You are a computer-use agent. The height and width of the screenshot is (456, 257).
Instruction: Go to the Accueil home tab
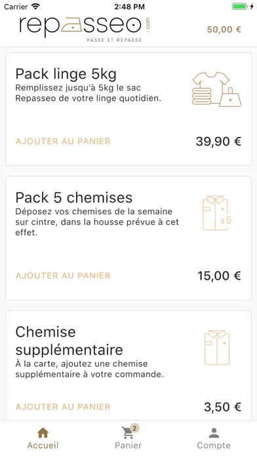pos(43,438)
